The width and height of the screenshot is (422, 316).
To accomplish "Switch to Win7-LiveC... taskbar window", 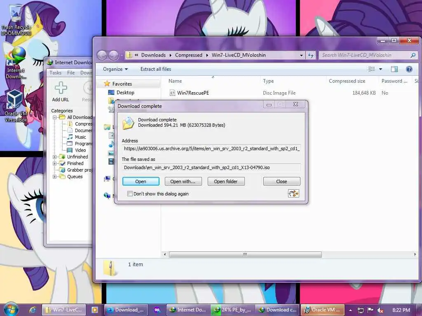I will point(64,310).
